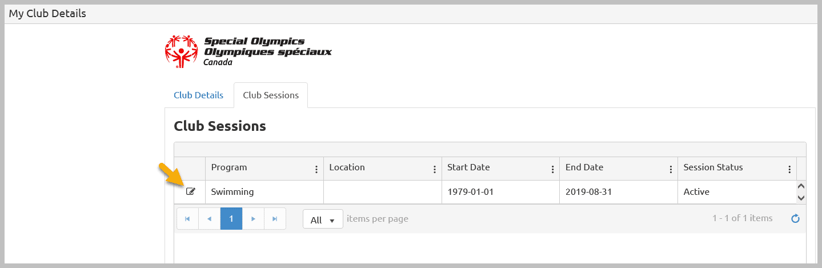Go to the next page
This screenshot has width=822, height=268.
pyautogui.click(x=253, y=219)
